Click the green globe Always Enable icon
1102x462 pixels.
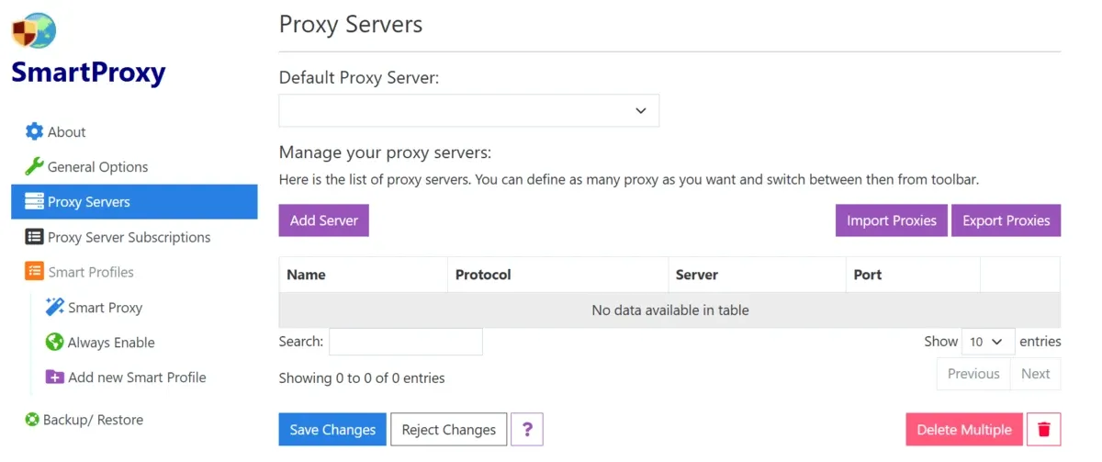(54, 342)
